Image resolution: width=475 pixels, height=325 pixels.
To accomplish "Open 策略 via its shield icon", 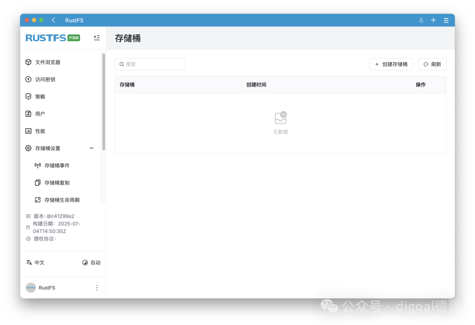I will pyautogui.click(x=28, y=97).
